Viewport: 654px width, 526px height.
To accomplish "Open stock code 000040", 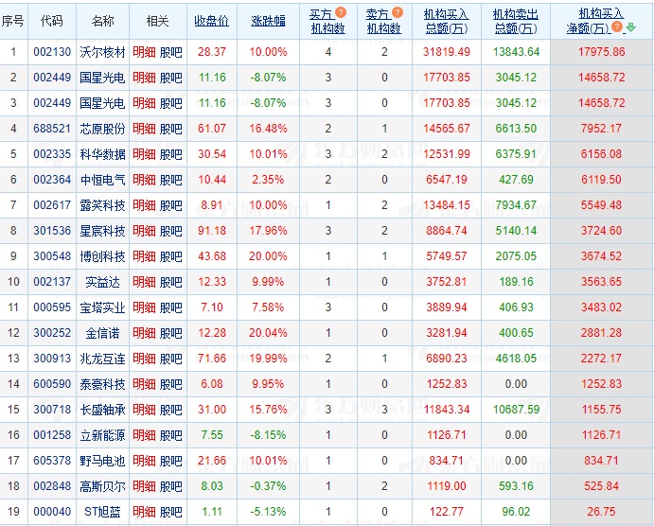I will coord(52,512).
